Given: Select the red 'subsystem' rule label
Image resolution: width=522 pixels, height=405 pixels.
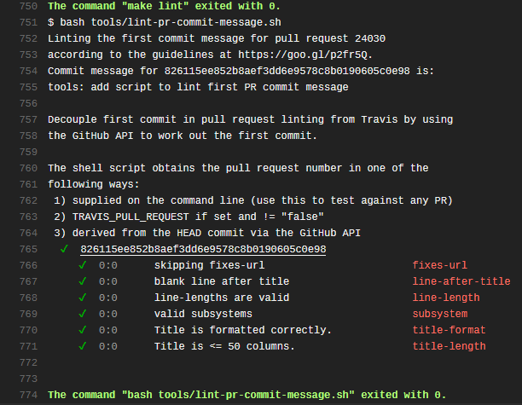Looking at the screenshot, I should [439, 314].
